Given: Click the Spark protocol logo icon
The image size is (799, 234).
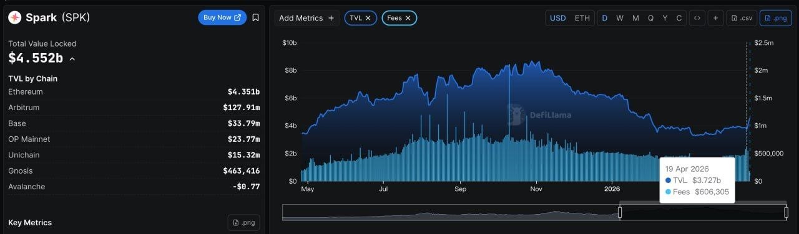Looking at the screenshot, I should 14,17.
